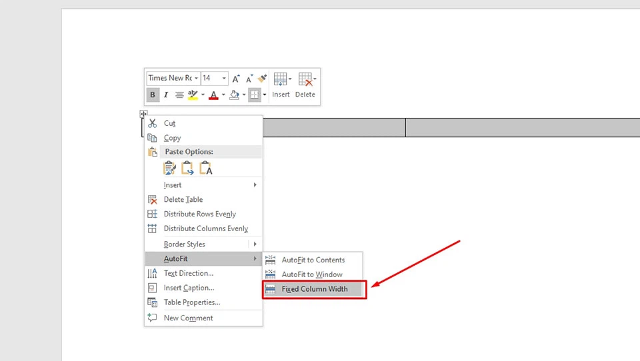Expand the Border Styles submenu
This screenshot has height=361, width=640.
(203, 244)
